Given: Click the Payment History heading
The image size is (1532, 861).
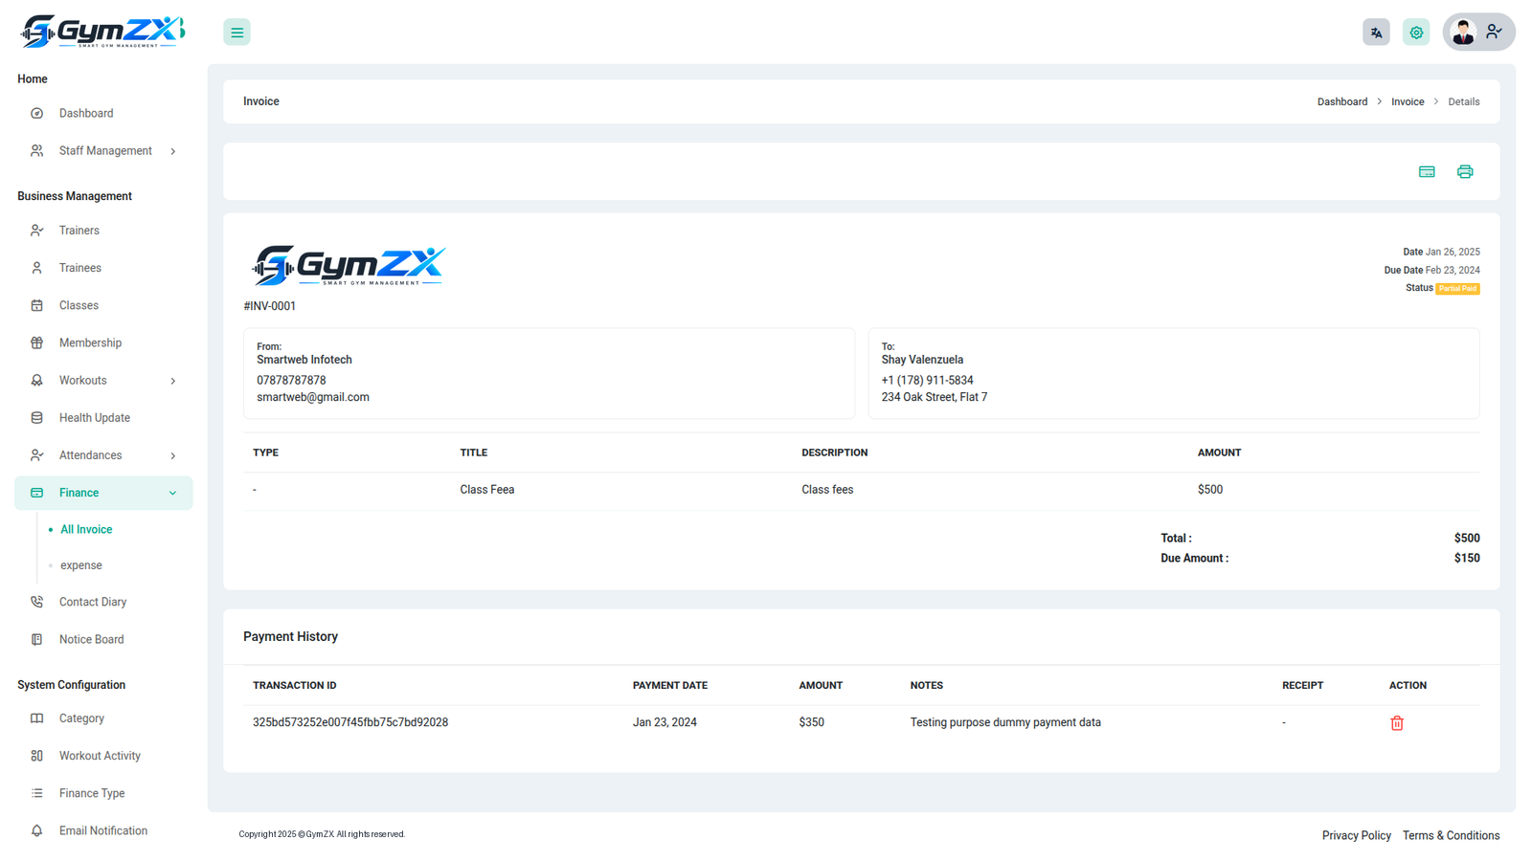Looking at the screenshot, I should click(290, 636).
